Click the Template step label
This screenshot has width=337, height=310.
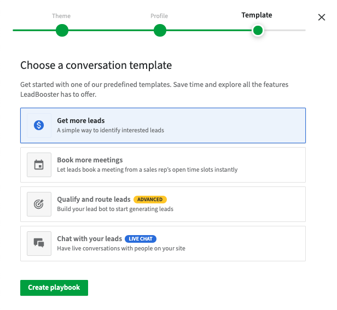[257, 15]
